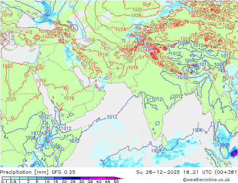Click the legend label '30'
Image resolution: width=238 pixels, height=183 pixels.
81,182
